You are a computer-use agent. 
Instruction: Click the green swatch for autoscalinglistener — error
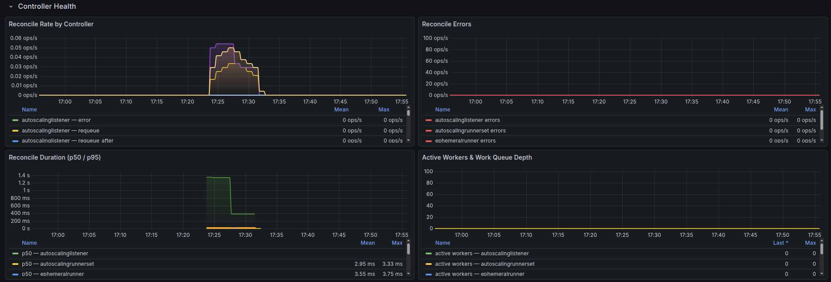[15, 120]
